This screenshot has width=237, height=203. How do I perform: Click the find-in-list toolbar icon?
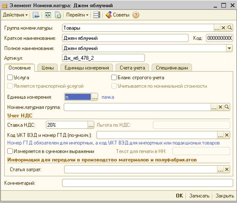[x=36, y=15]
